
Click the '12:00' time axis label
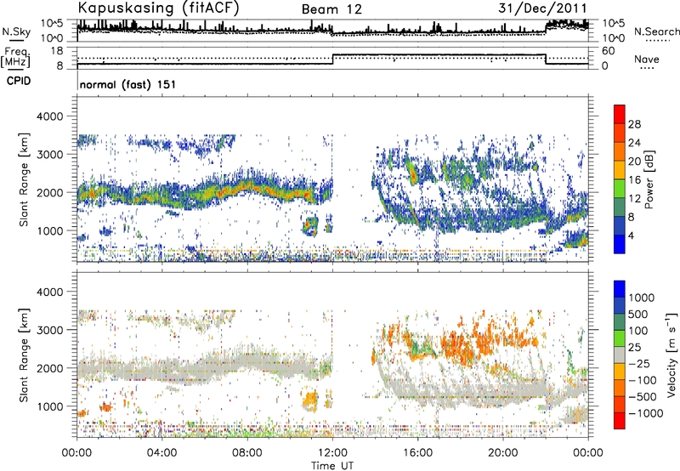coord(332,453)
